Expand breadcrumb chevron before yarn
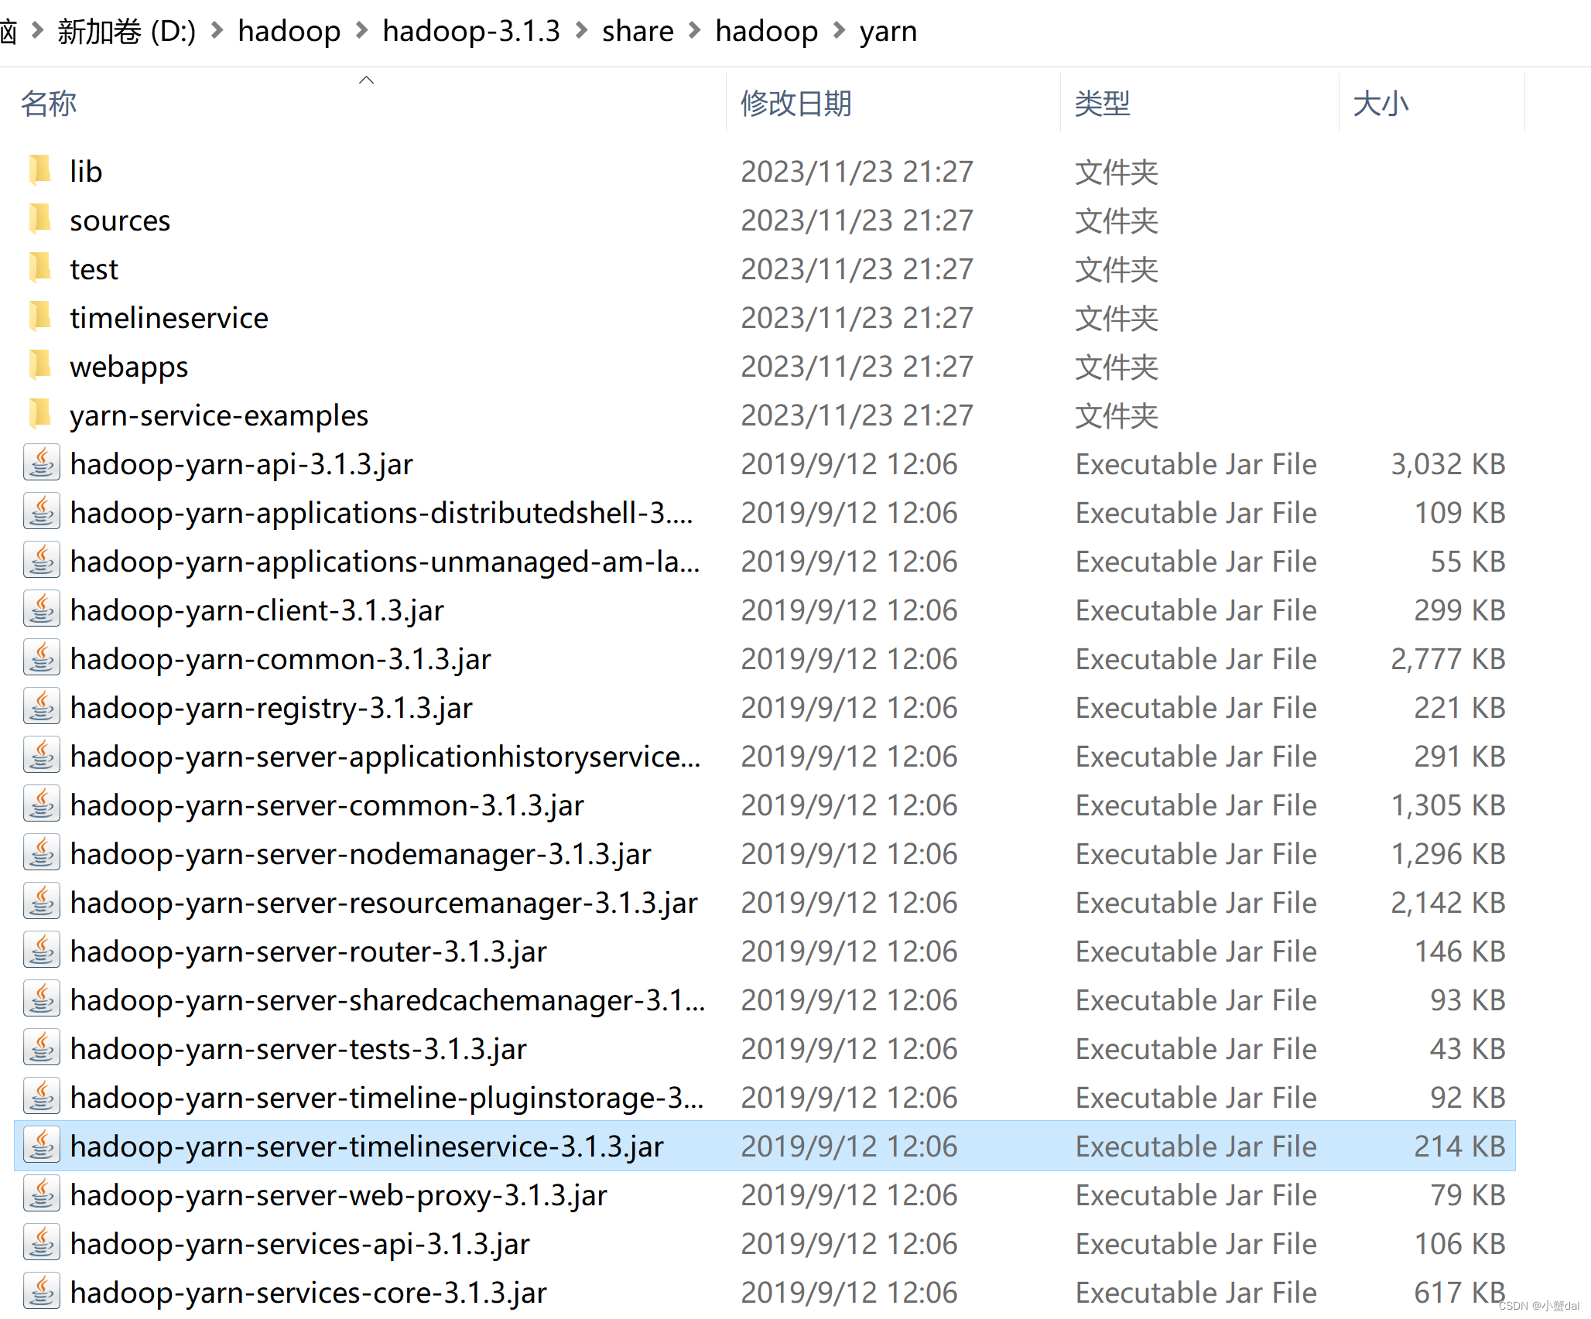This screenshot has height=1319, width=1591. click(839, 31)
